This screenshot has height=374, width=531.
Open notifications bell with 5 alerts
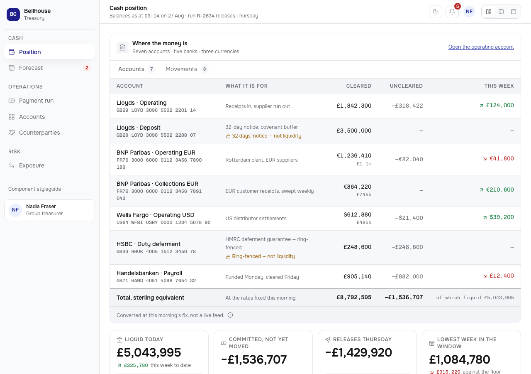click(452, 12)
